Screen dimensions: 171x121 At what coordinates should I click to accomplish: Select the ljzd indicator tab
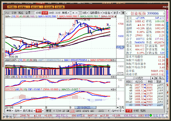(58, 111)
